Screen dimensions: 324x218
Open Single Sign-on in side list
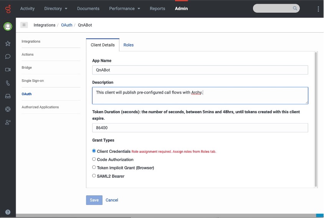pos(33,81)
